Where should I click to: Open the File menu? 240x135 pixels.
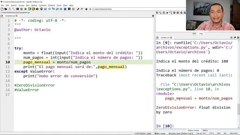point(2,5)
